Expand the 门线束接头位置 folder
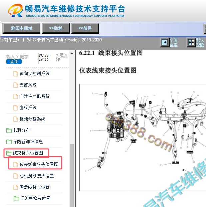206x207 pixels. (35, 198)
